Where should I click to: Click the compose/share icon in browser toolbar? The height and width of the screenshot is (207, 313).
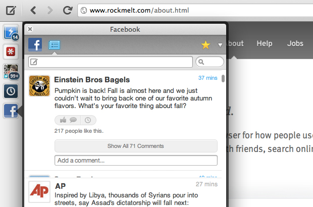coord(11,11)
